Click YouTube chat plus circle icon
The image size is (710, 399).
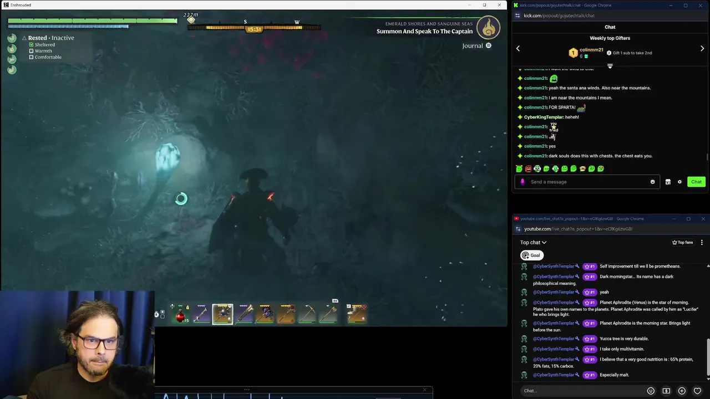pos(682,391)
